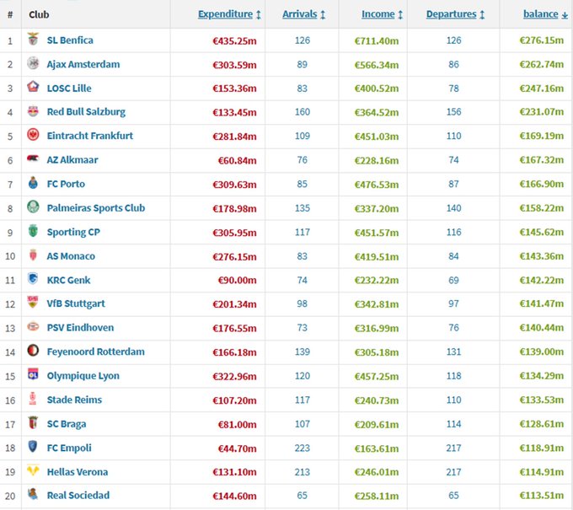
Task: Sort table by Income column header
Action: 378,14
